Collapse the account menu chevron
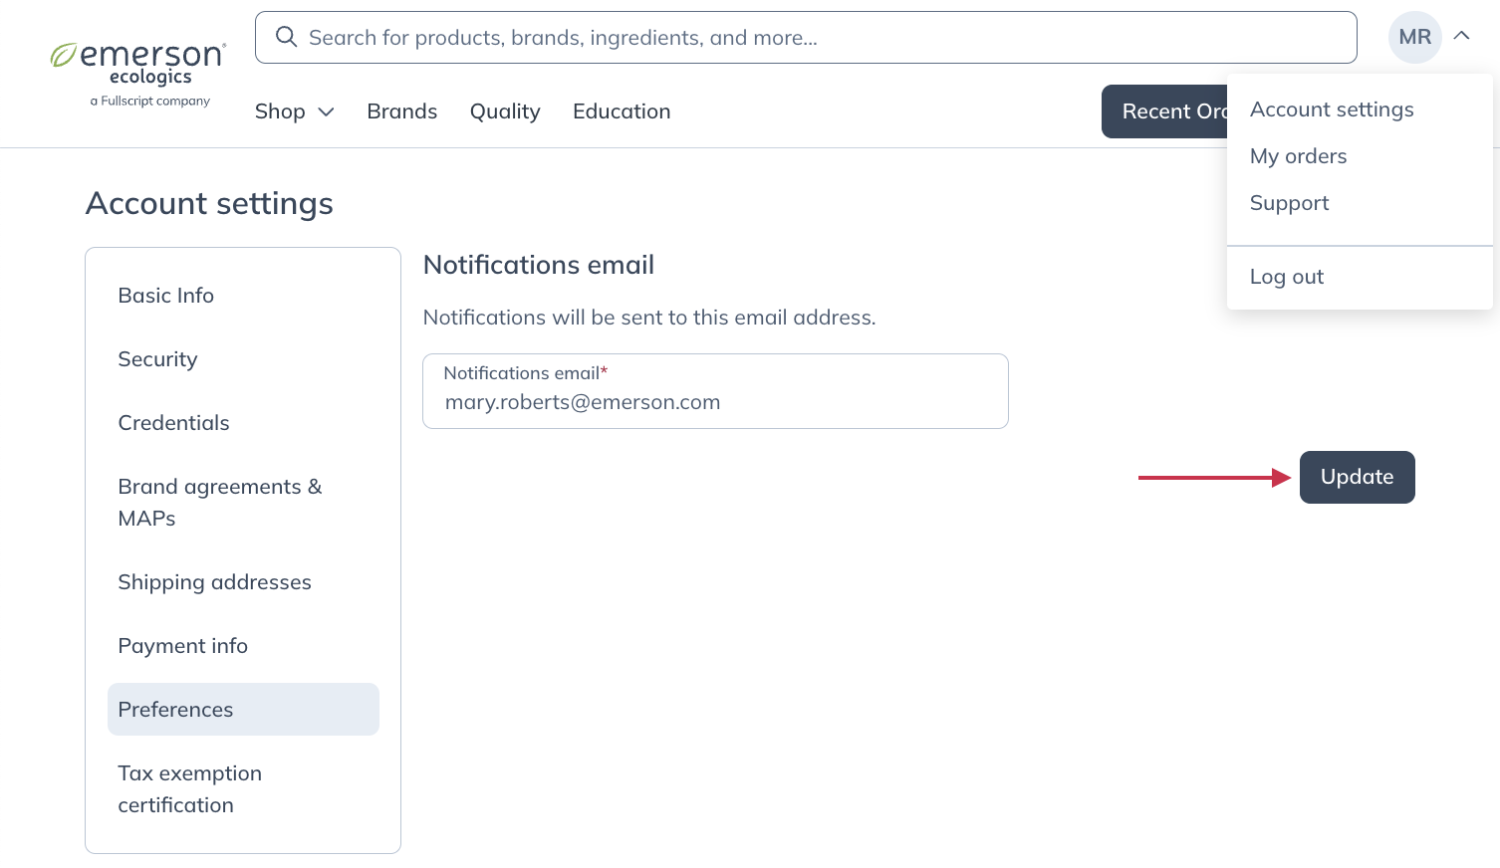The width and height of the screenshot is (1500, 868). 1462,36
